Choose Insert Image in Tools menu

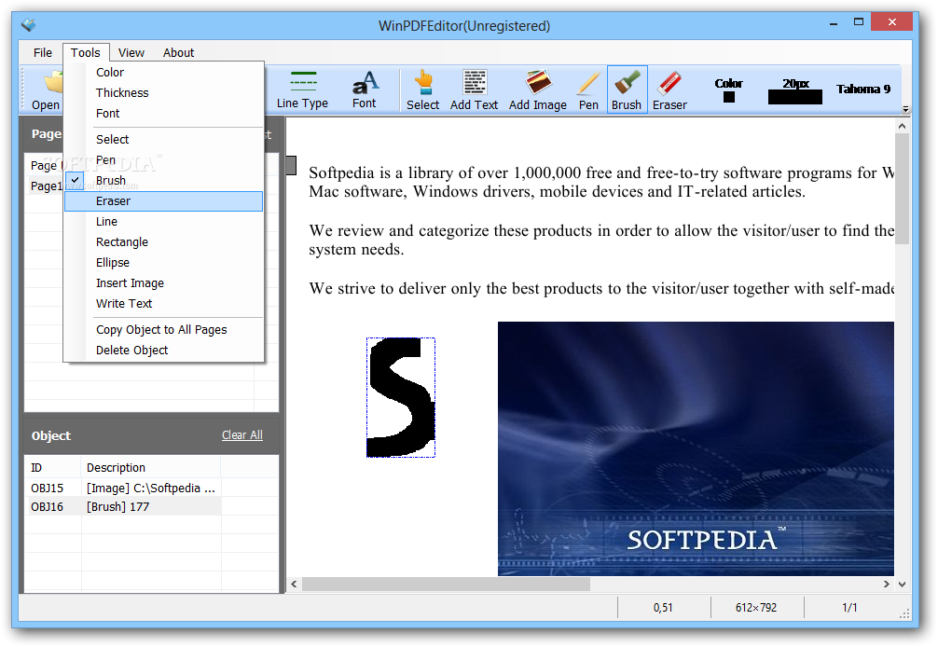point(163,282)
